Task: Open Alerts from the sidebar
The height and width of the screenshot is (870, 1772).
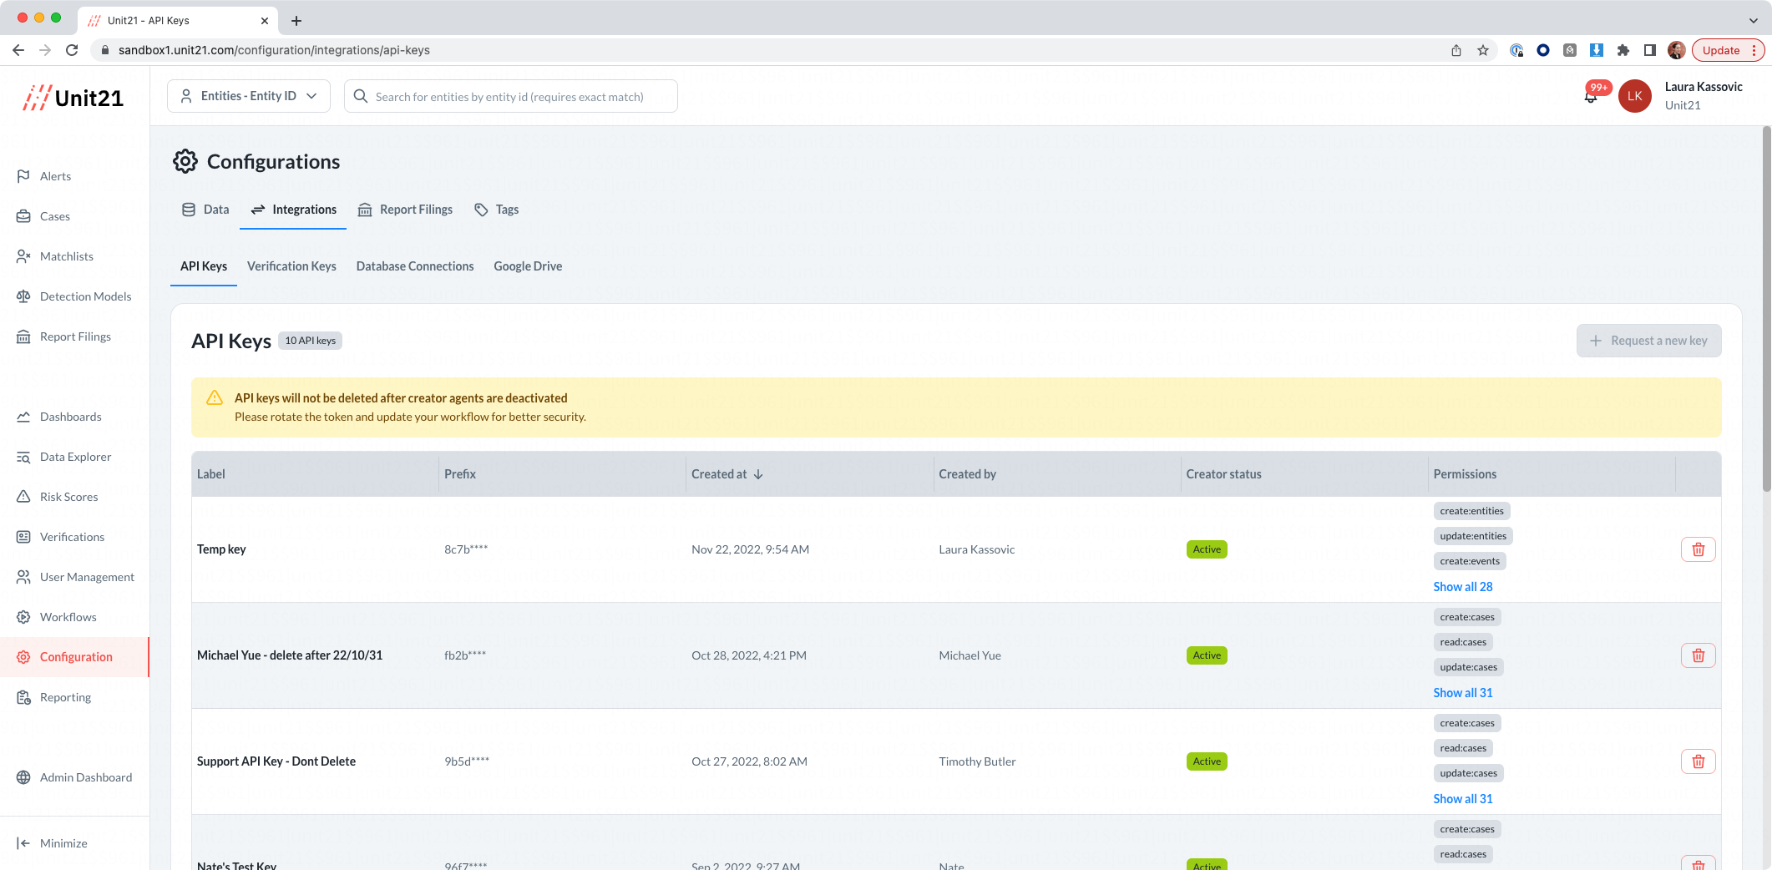Action: [x=55, y=176]
